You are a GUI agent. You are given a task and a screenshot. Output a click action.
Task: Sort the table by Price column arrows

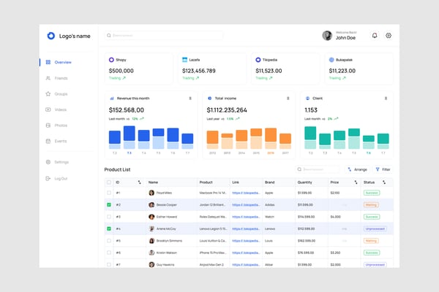(356, 182)
